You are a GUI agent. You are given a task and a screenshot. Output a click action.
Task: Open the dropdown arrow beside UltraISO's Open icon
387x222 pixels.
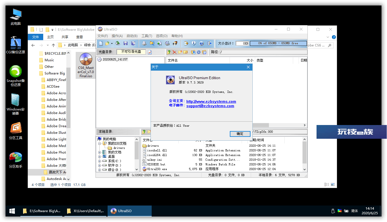[x=112, y=43]
